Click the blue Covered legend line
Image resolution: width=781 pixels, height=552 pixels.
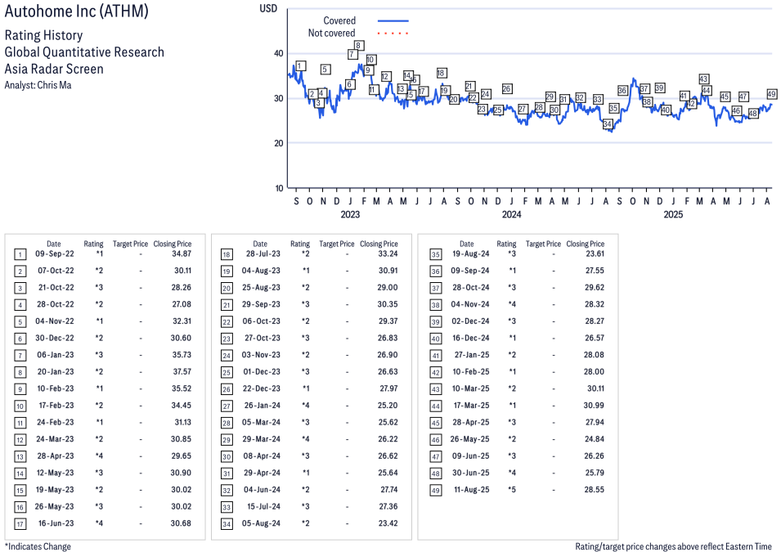(x=393, y=21)
